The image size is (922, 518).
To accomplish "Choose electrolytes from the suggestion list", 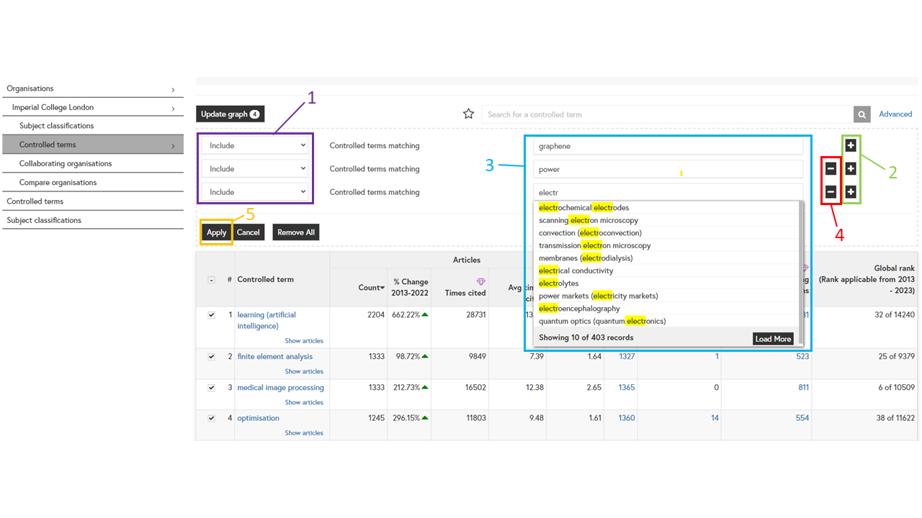I will pyautogui.click(x=559, y=283).
